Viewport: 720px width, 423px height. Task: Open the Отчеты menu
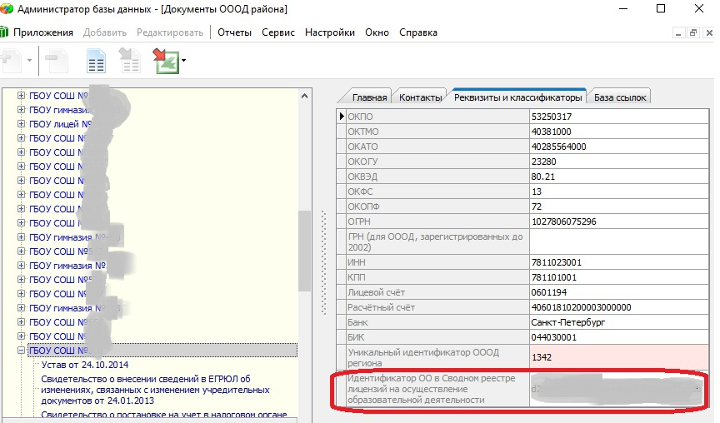[x=235, y=32]
